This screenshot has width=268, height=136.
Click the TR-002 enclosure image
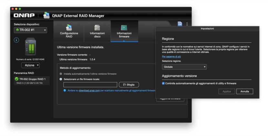(x=31, y=46)
